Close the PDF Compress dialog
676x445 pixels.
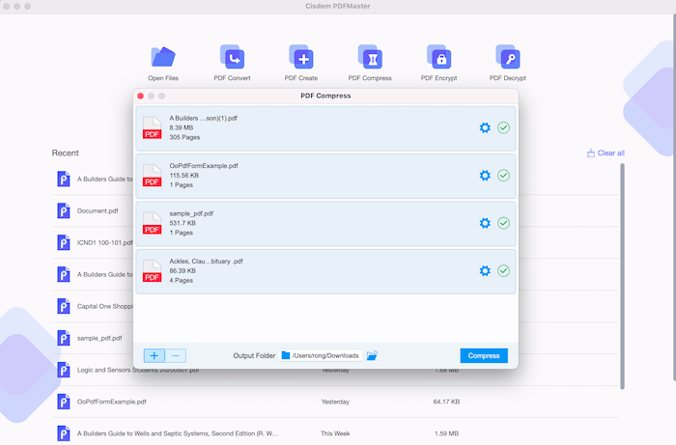[141, 97]
